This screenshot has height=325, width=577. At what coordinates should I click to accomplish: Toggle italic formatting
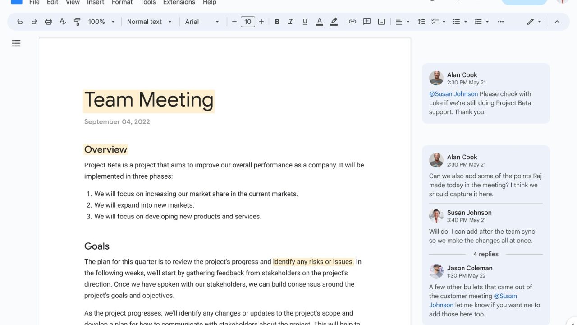click(291, 22)
